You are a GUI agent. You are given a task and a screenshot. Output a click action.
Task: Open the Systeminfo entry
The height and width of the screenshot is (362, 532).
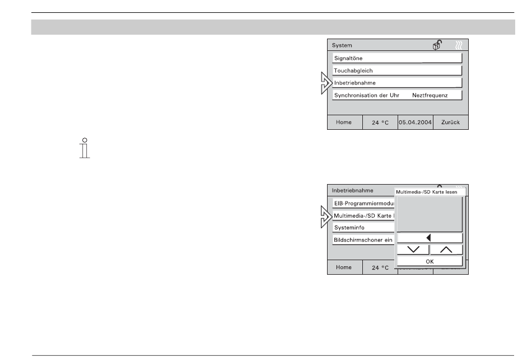click(x=363, y=227)
